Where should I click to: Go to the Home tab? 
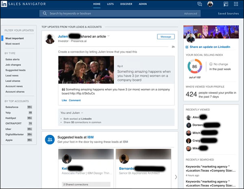click(97, 4)
